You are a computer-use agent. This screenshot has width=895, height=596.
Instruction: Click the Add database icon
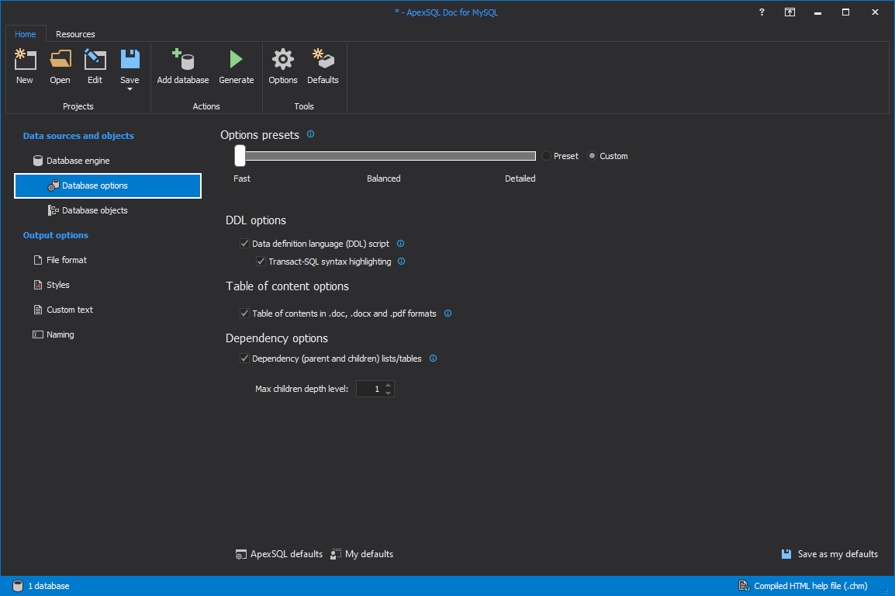(183, 60)
